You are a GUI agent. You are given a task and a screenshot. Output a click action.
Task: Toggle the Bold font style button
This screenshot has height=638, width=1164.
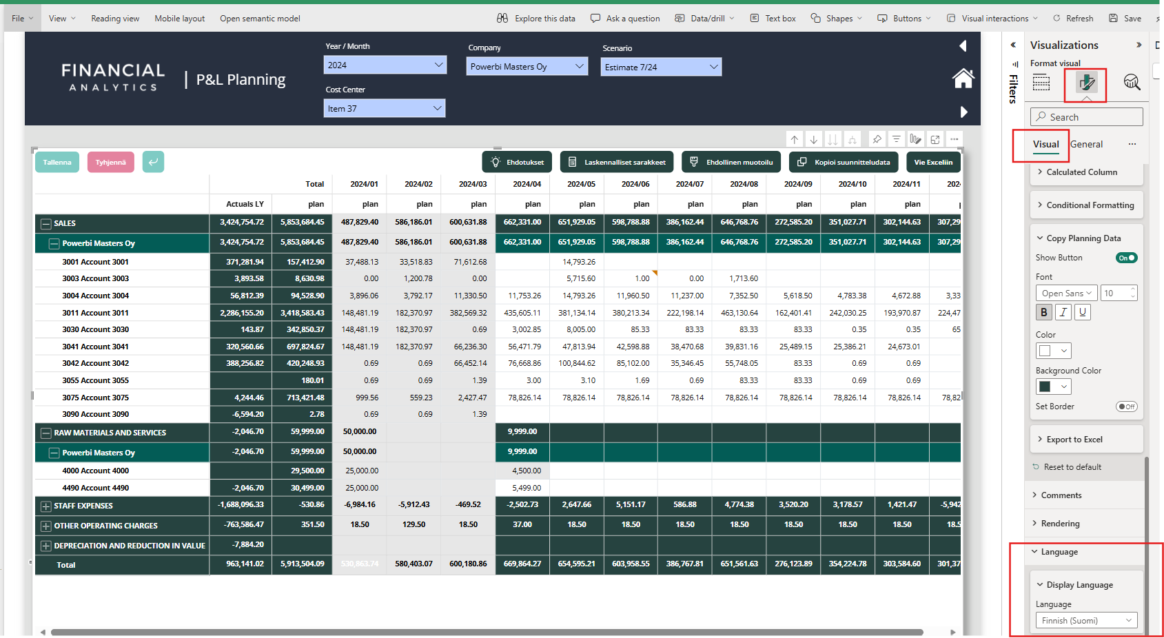click(1044, 312)
